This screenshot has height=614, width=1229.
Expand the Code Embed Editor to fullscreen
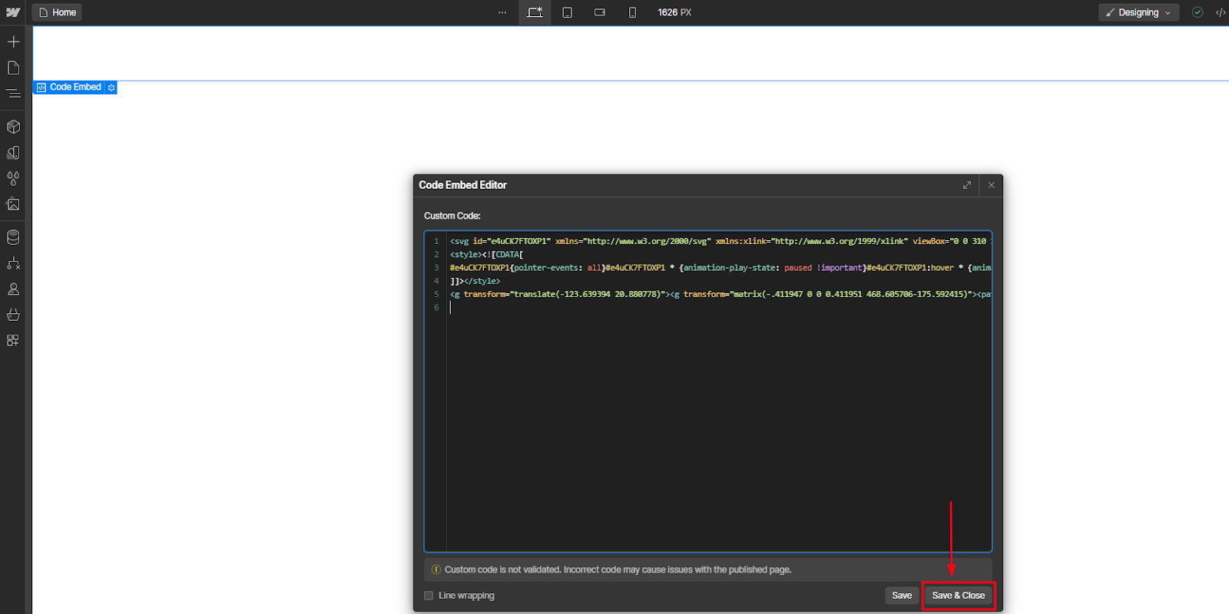click(967, 185)
